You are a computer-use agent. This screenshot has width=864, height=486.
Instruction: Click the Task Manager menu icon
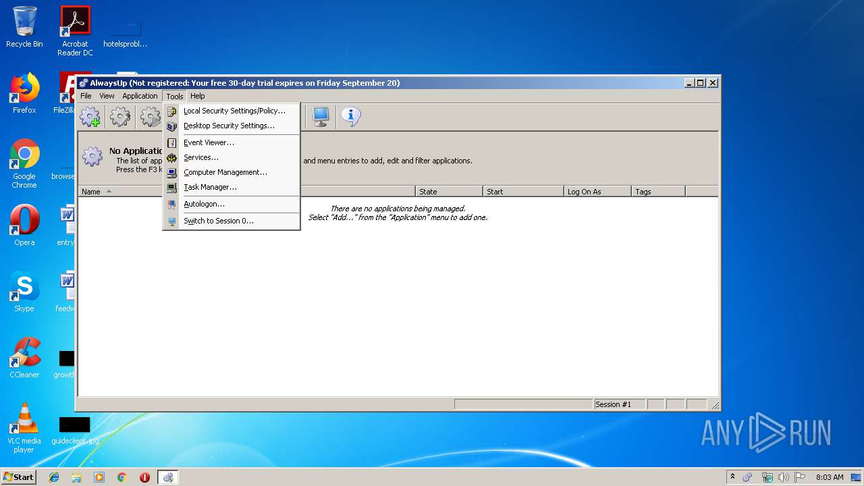[x=172, y=187]
